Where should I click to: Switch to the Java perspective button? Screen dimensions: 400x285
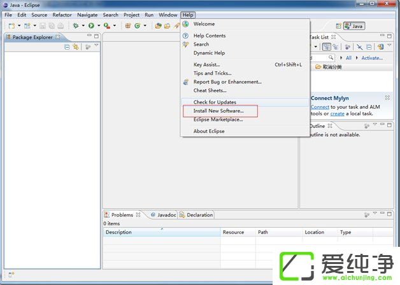click(x=354, y=26)
